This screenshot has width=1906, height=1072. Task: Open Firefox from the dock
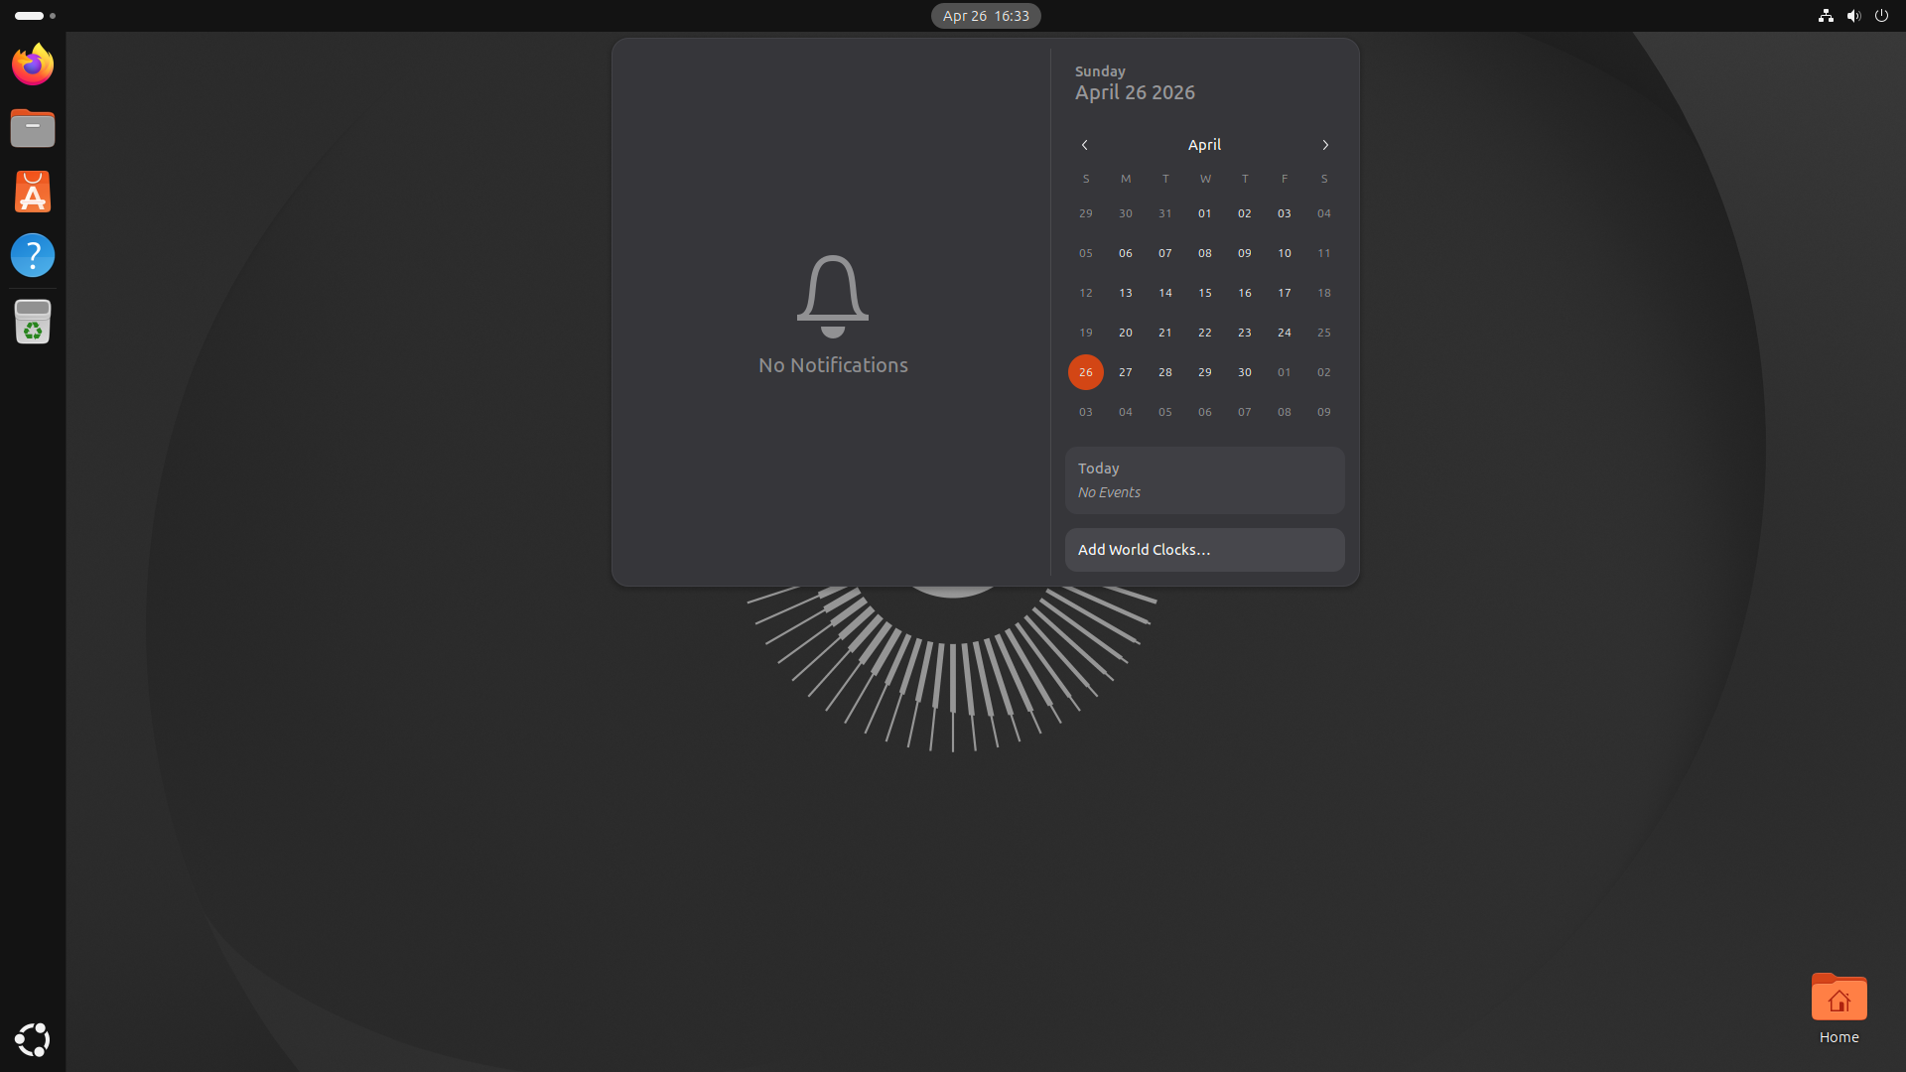click(33, 65)
